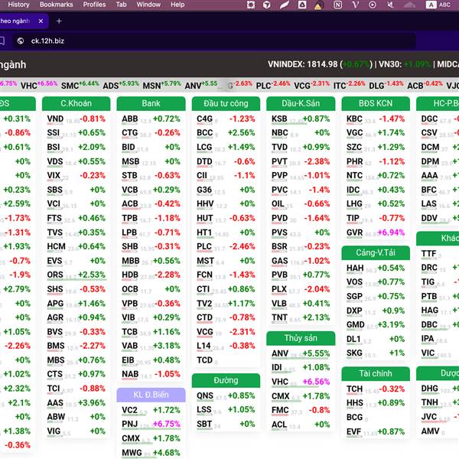459x459 pixels.
Task: Open the HHS +0.89% stock row
Action: pyautogui.click(x=376, y=403)
